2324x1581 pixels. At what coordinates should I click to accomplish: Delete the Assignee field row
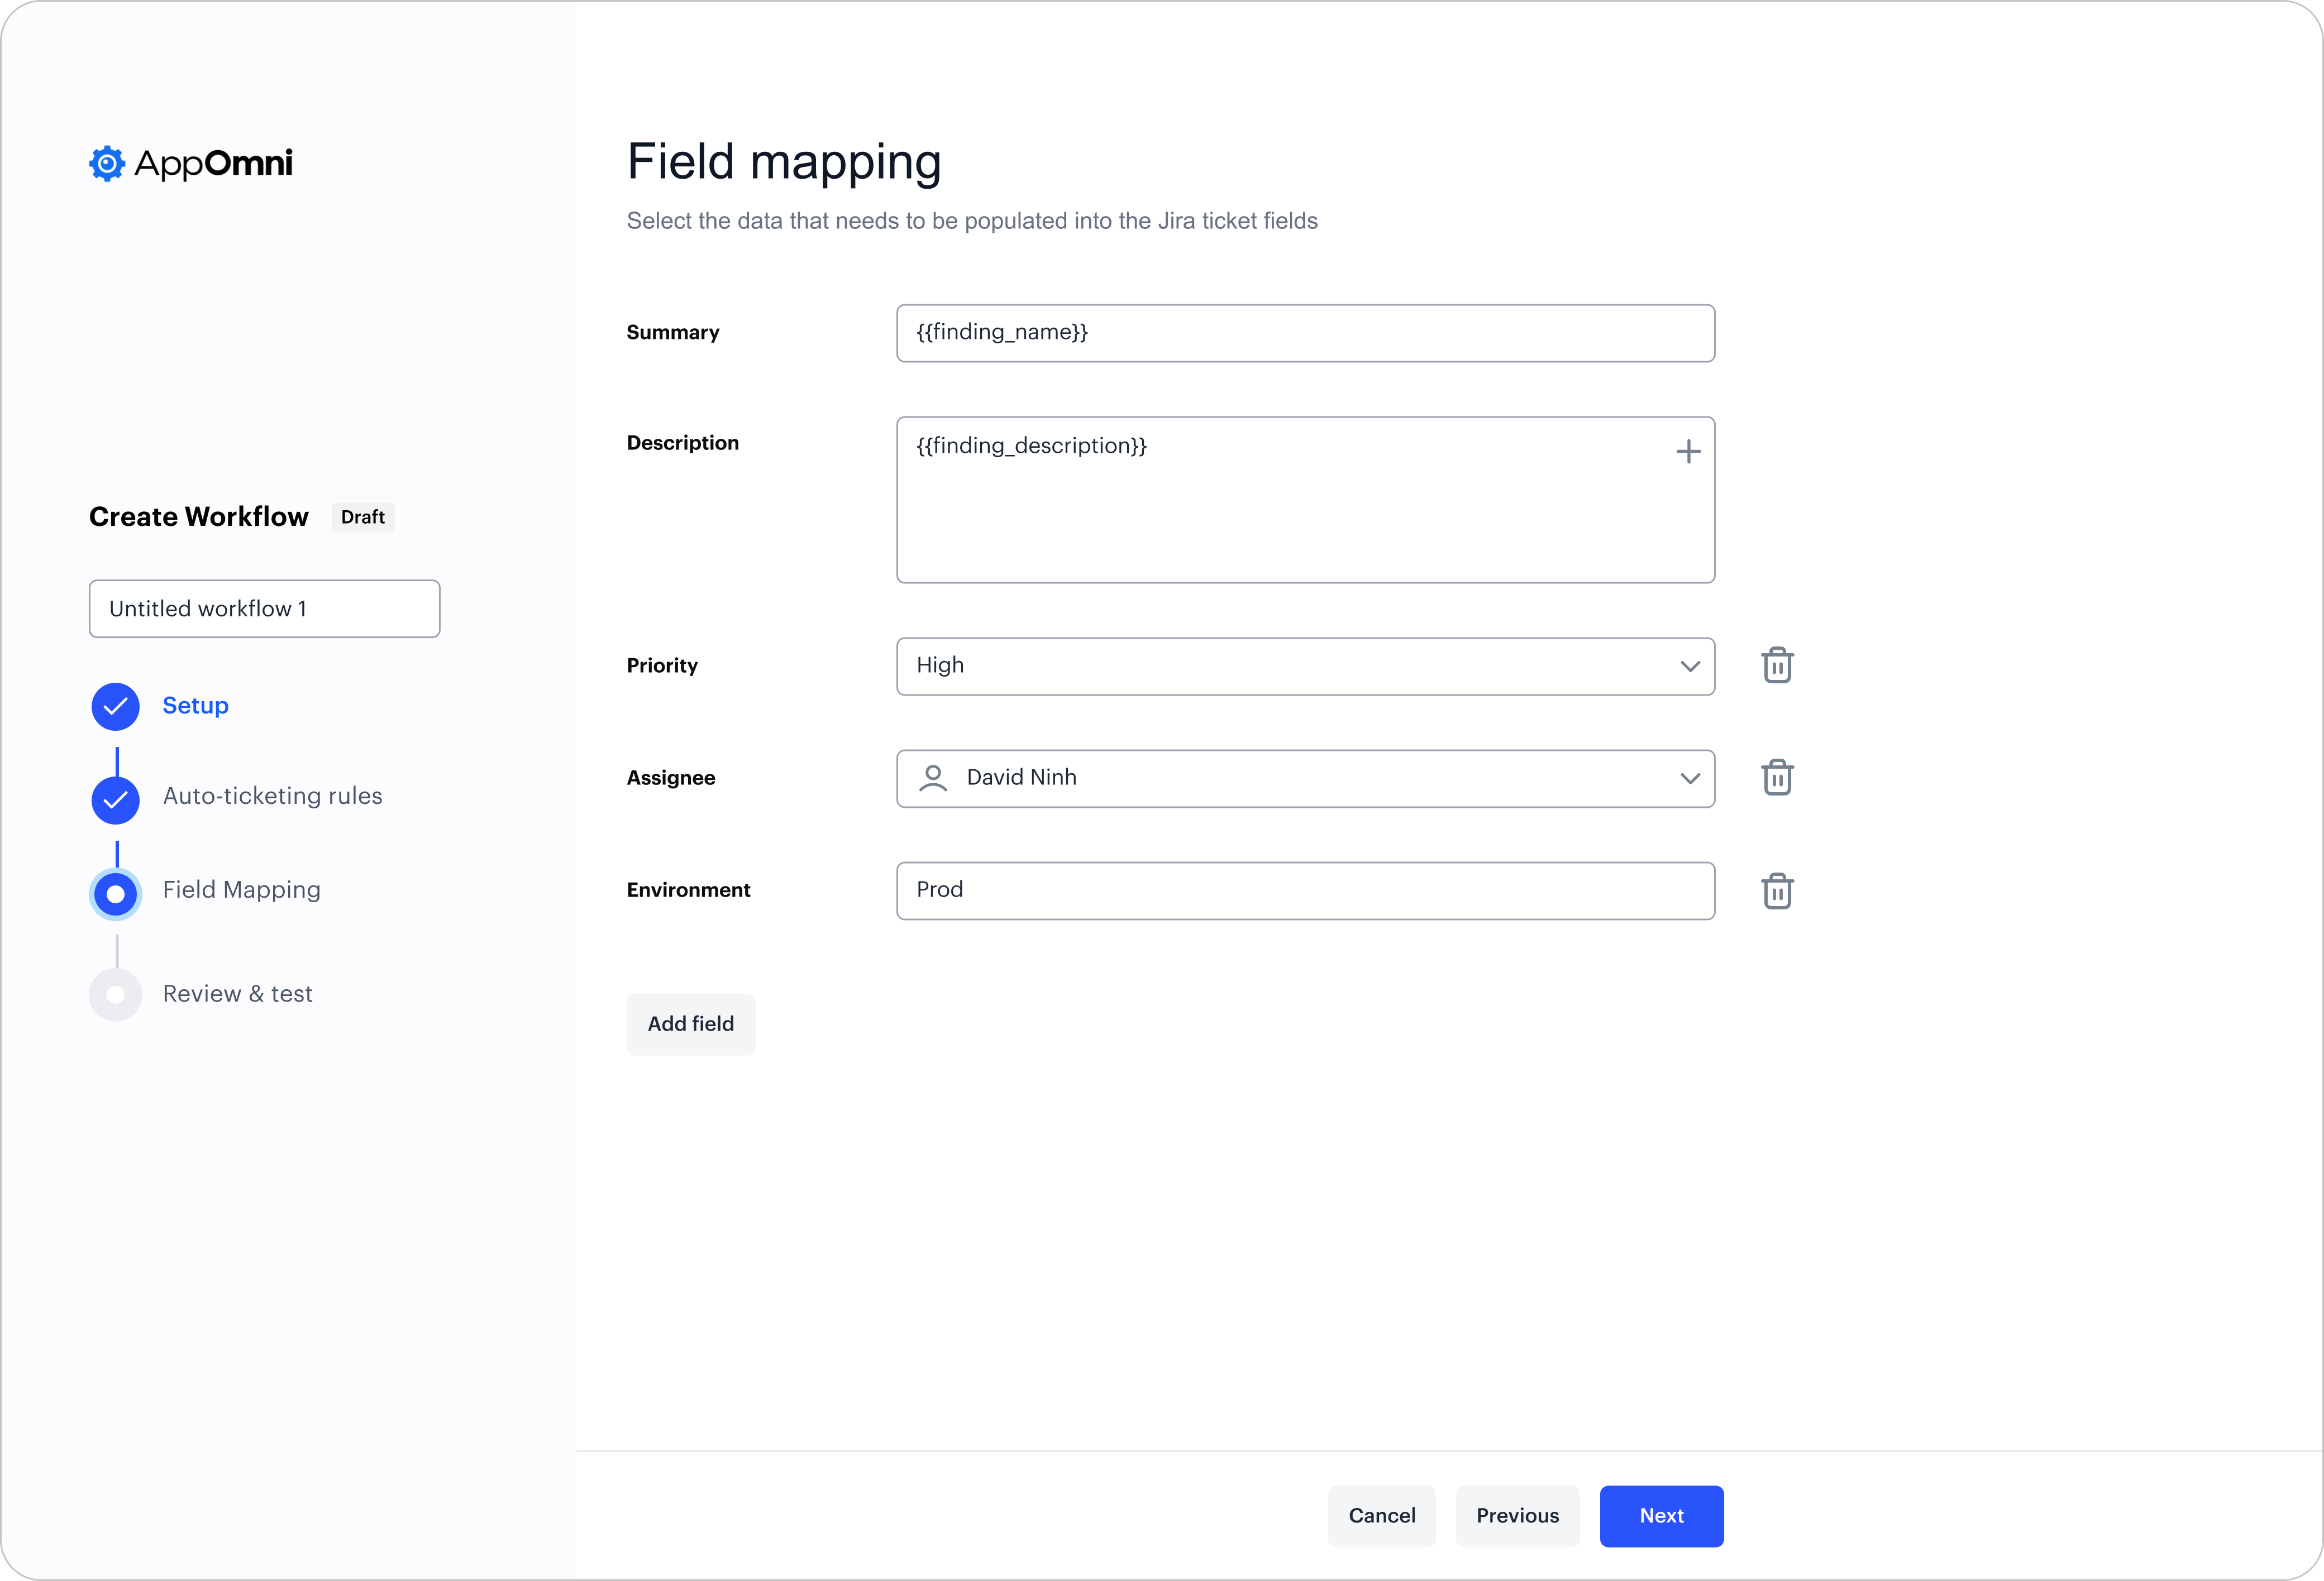(1776, 778)
